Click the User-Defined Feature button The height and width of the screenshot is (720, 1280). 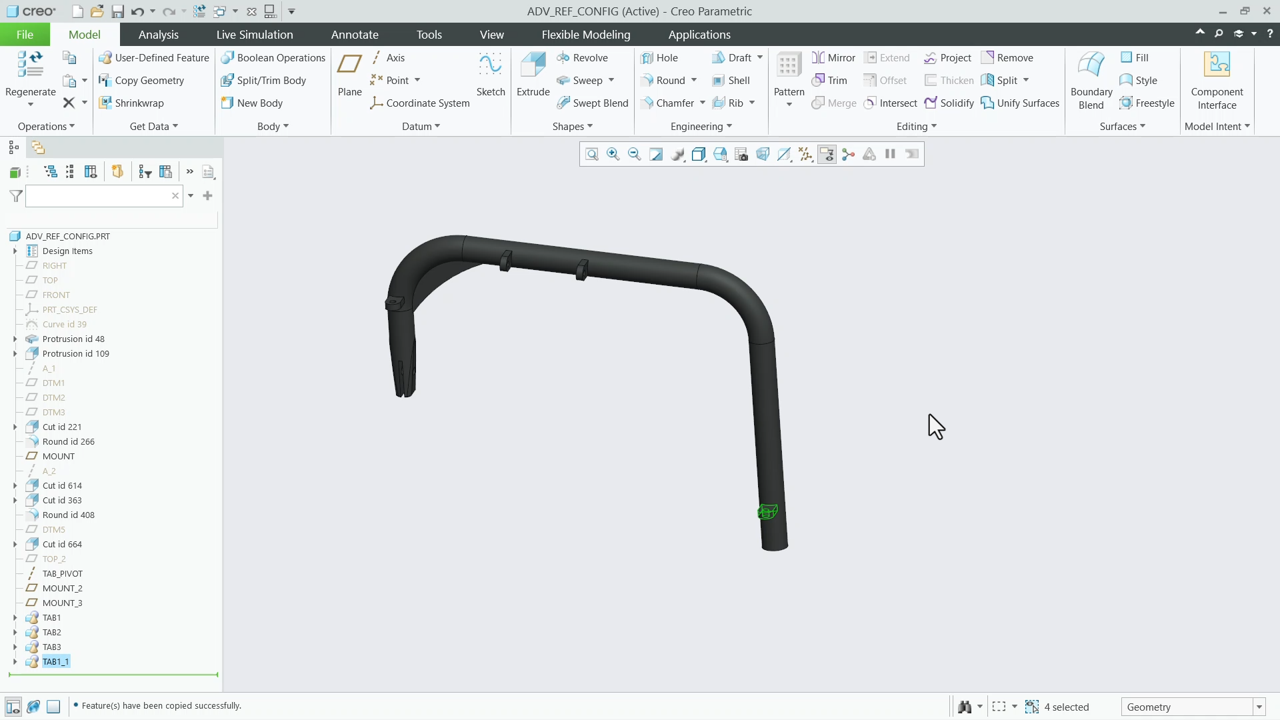point(154,58)
